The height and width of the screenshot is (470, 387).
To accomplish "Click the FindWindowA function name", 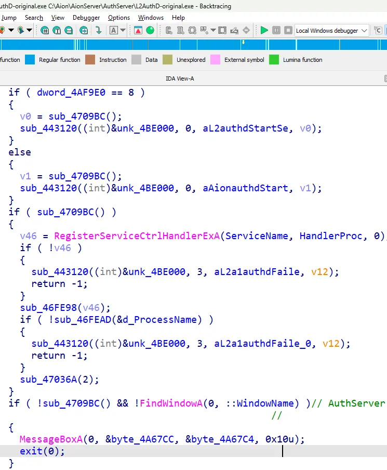I will tap(171, 403).
